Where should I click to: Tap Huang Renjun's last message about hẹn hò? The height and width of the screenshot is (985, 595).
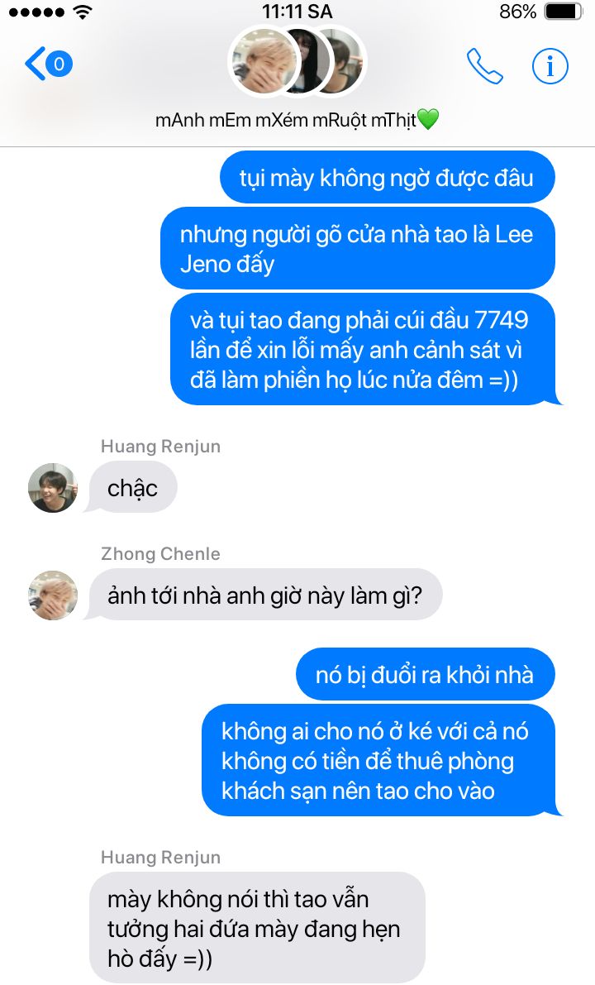[x=257, y=928]
